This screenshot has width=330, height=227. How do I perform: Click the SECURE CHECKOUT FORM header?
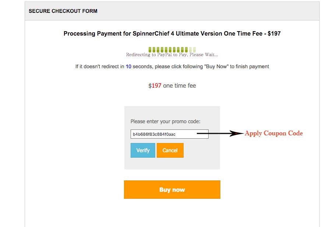click(x=63, y=11)
